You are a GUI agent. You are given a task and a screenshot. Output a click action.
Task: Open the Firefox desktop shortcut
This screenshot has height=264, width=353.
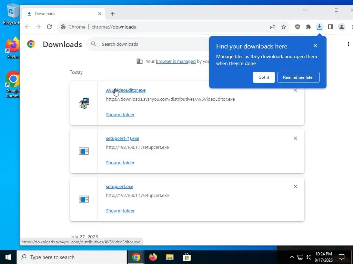12,48
